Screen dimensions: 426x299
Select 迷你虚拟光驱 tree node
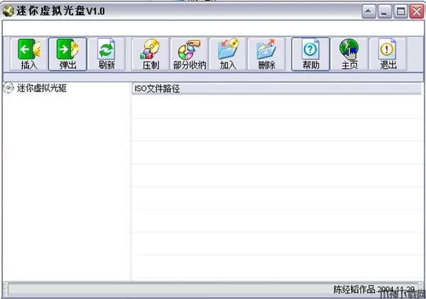coord(42,88)
